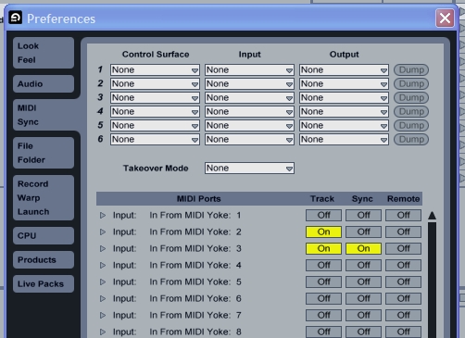This screenshot has width=465, height=338.
Task: Enable Sync for MIDI Yoke 5 input
Action: (363, 282)
